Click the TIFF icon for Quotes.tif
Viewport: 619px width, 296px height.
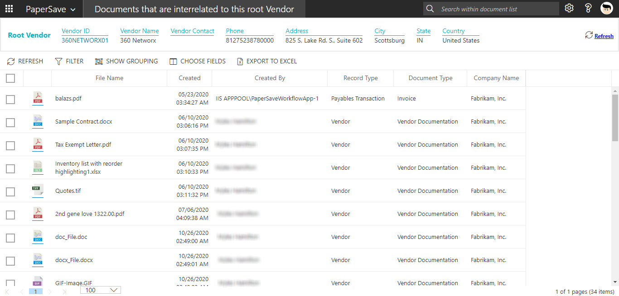(x=38, y=191)
